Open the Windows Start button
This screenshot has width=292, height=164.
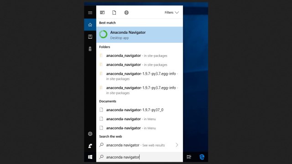click(x=90, y=157)
